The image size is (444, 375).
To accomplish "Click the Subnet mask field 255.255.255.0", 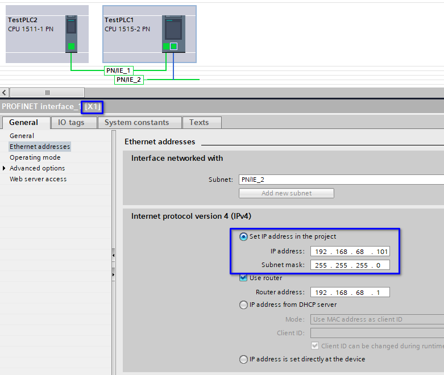I will pyautogui.click(x=350, y=265).
